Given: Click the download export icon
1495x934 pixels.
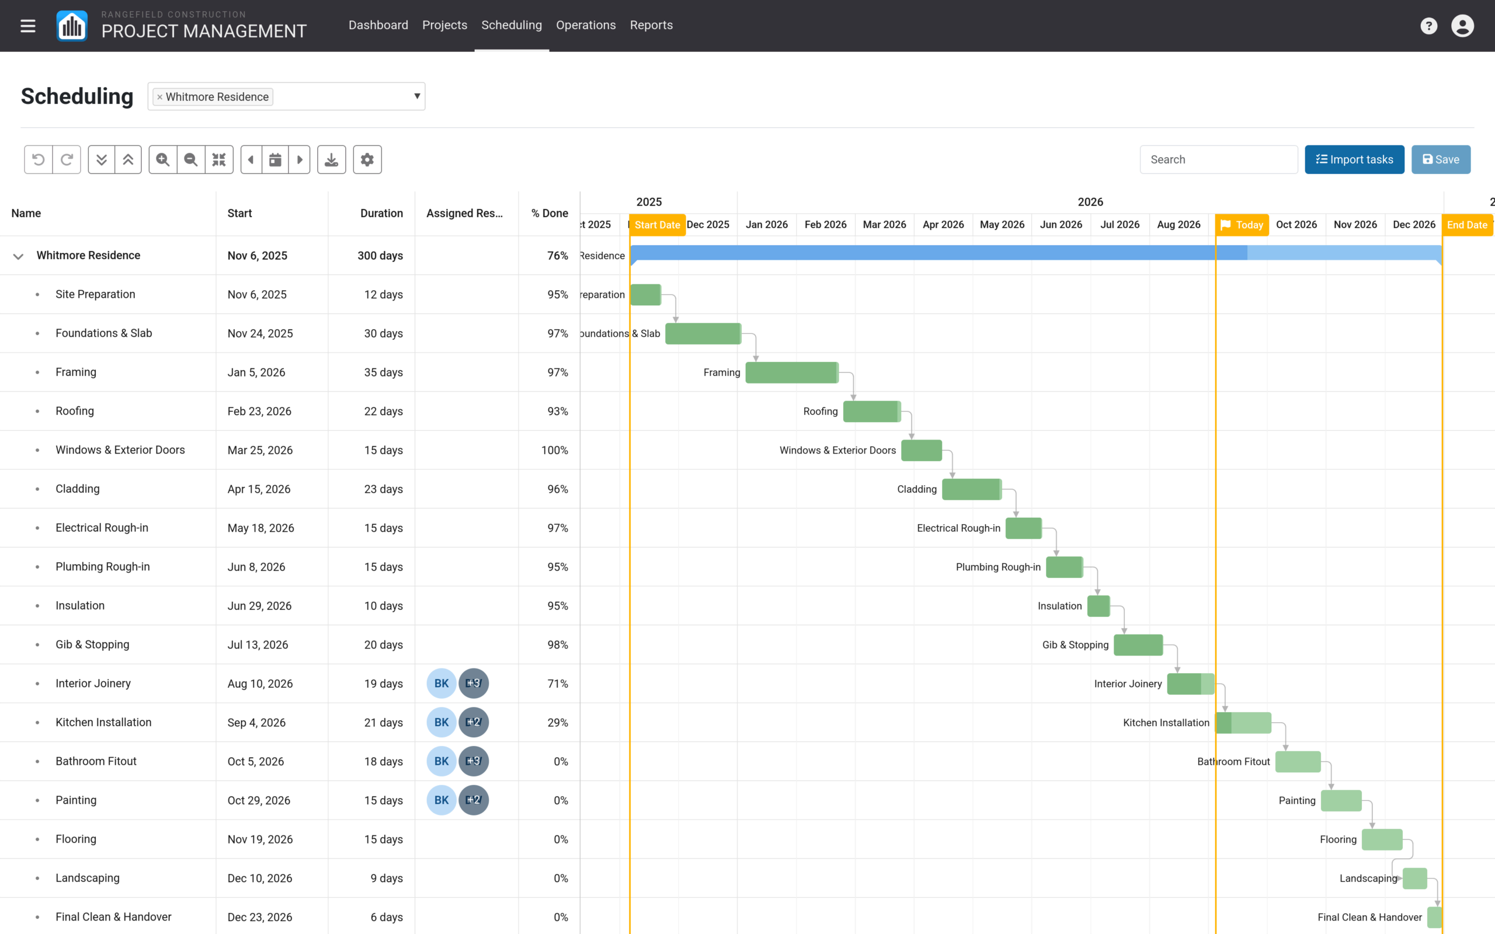Looking at the screenshot, I should (332, 159).
